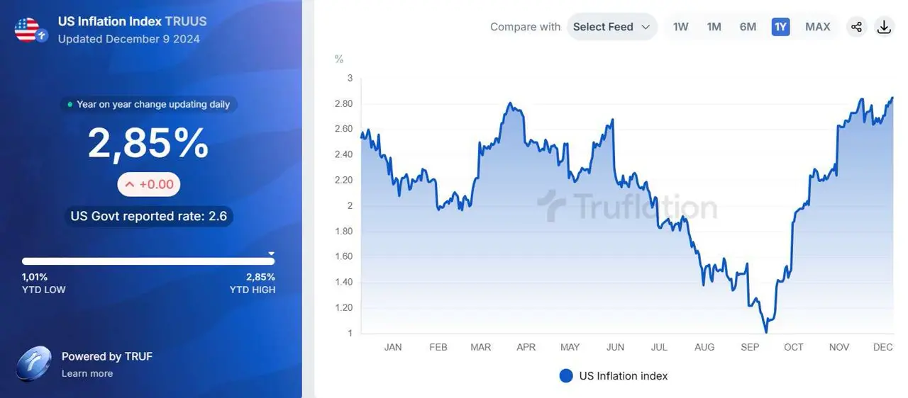
Task: Open the Learn more link
Action: tap(87, 373)
